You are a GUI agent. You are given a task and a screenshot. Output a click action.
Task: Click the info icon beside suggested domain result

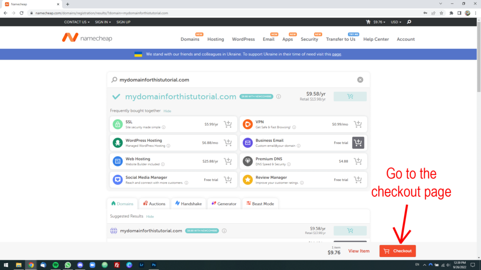pos(224,231)
